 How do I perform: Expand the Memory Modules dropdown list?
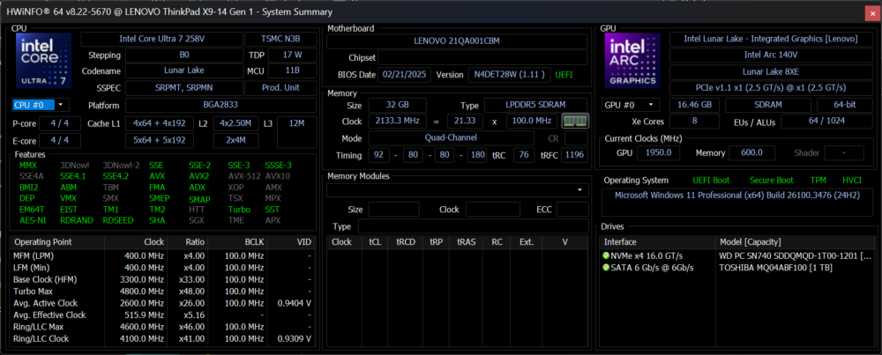[x=579, y=189]
